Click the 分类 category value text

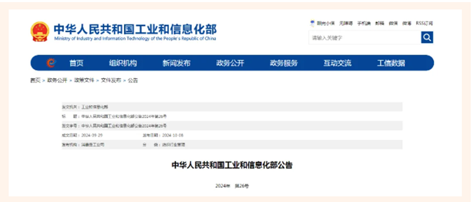click(x=174, y=145)
